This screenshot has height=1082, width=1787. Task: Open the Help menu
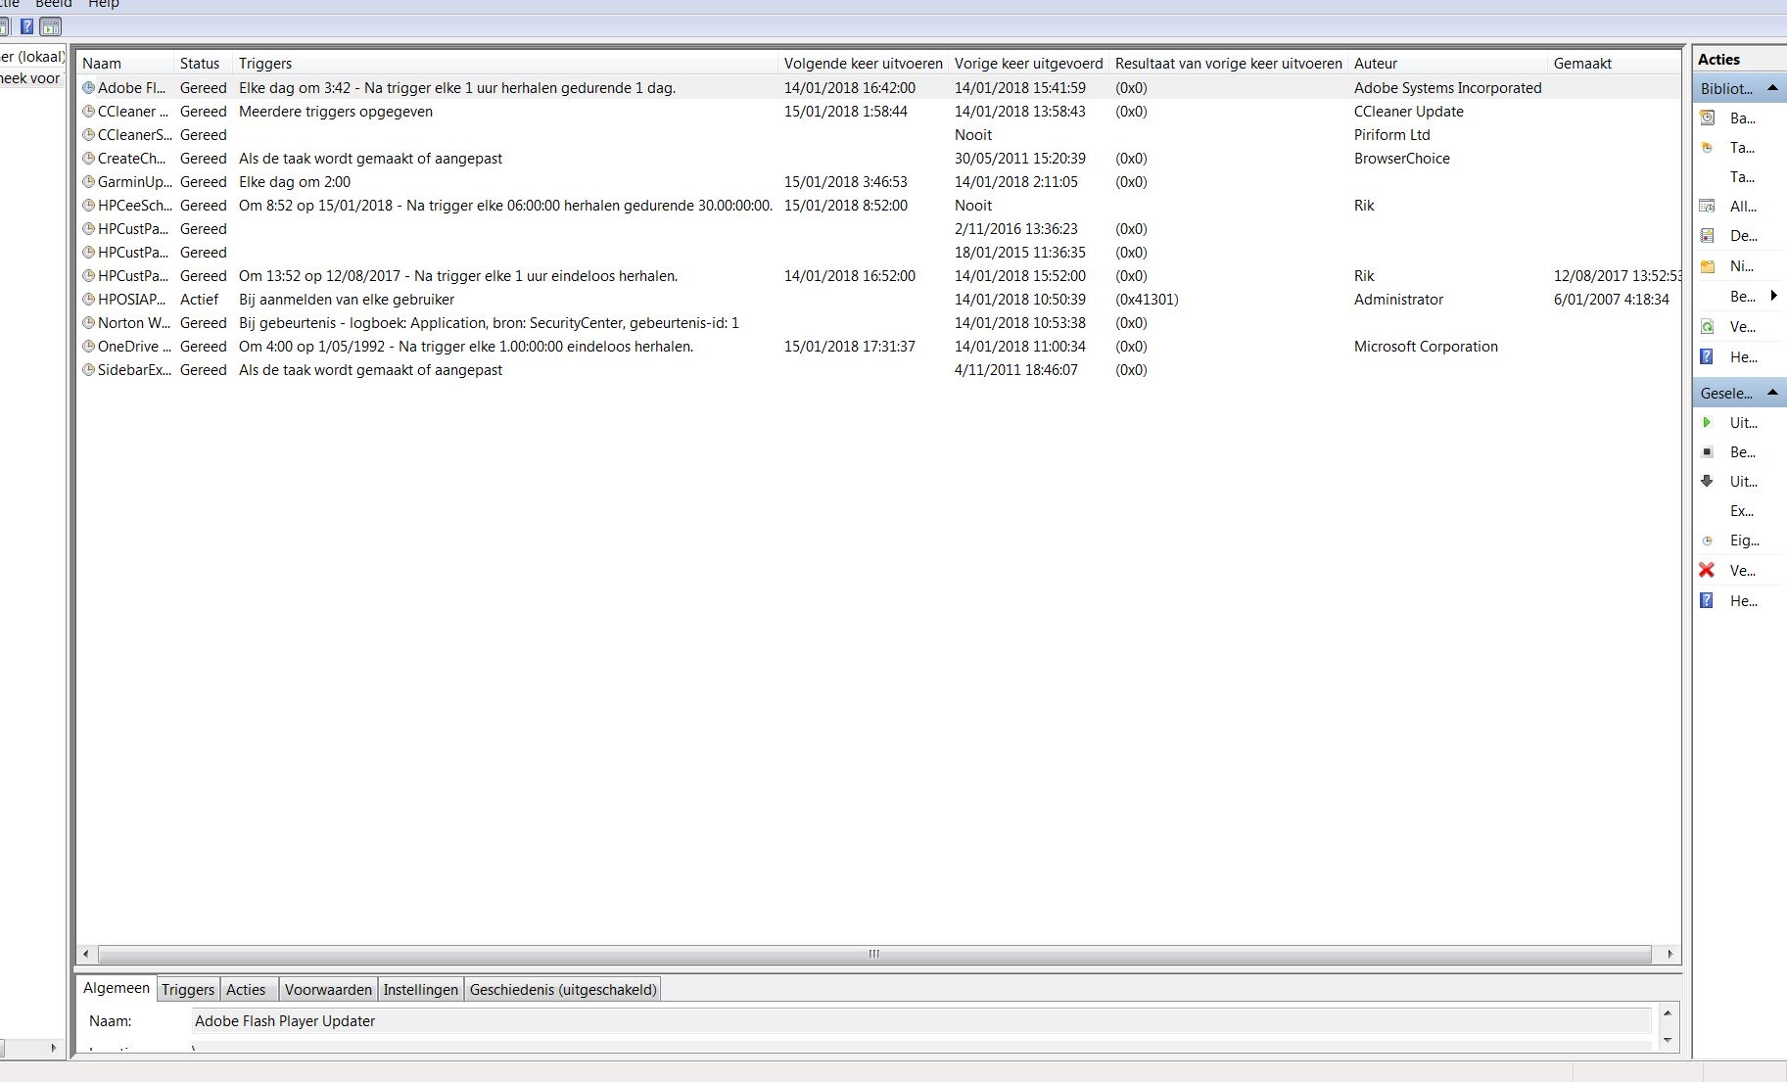click(104, 4)
